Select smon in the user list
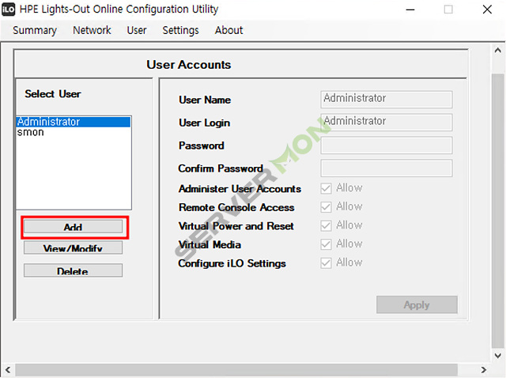This screenshot has height=378, width=506. [74, 132]
